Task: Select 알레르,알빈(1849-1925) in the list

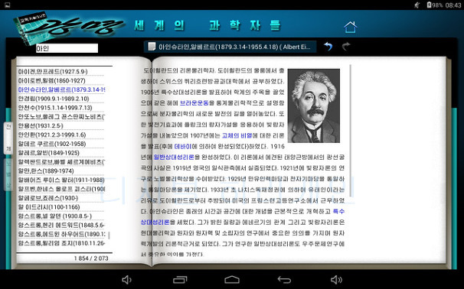Action: click(48, 153)
